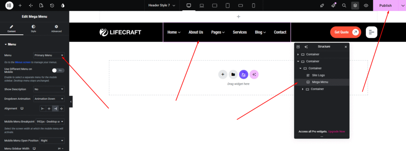Collapse the editor side panel arrow

pyautogui.click(x=71, y=102)
